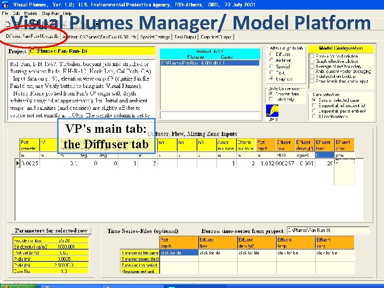
Task: Enable Graph effective dilution checkbox
Action: [x=312, y=61]
